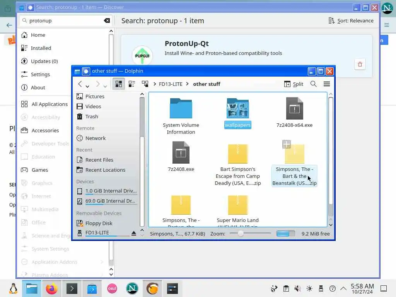Open application launcher penguin icon

tap(13, 288)
